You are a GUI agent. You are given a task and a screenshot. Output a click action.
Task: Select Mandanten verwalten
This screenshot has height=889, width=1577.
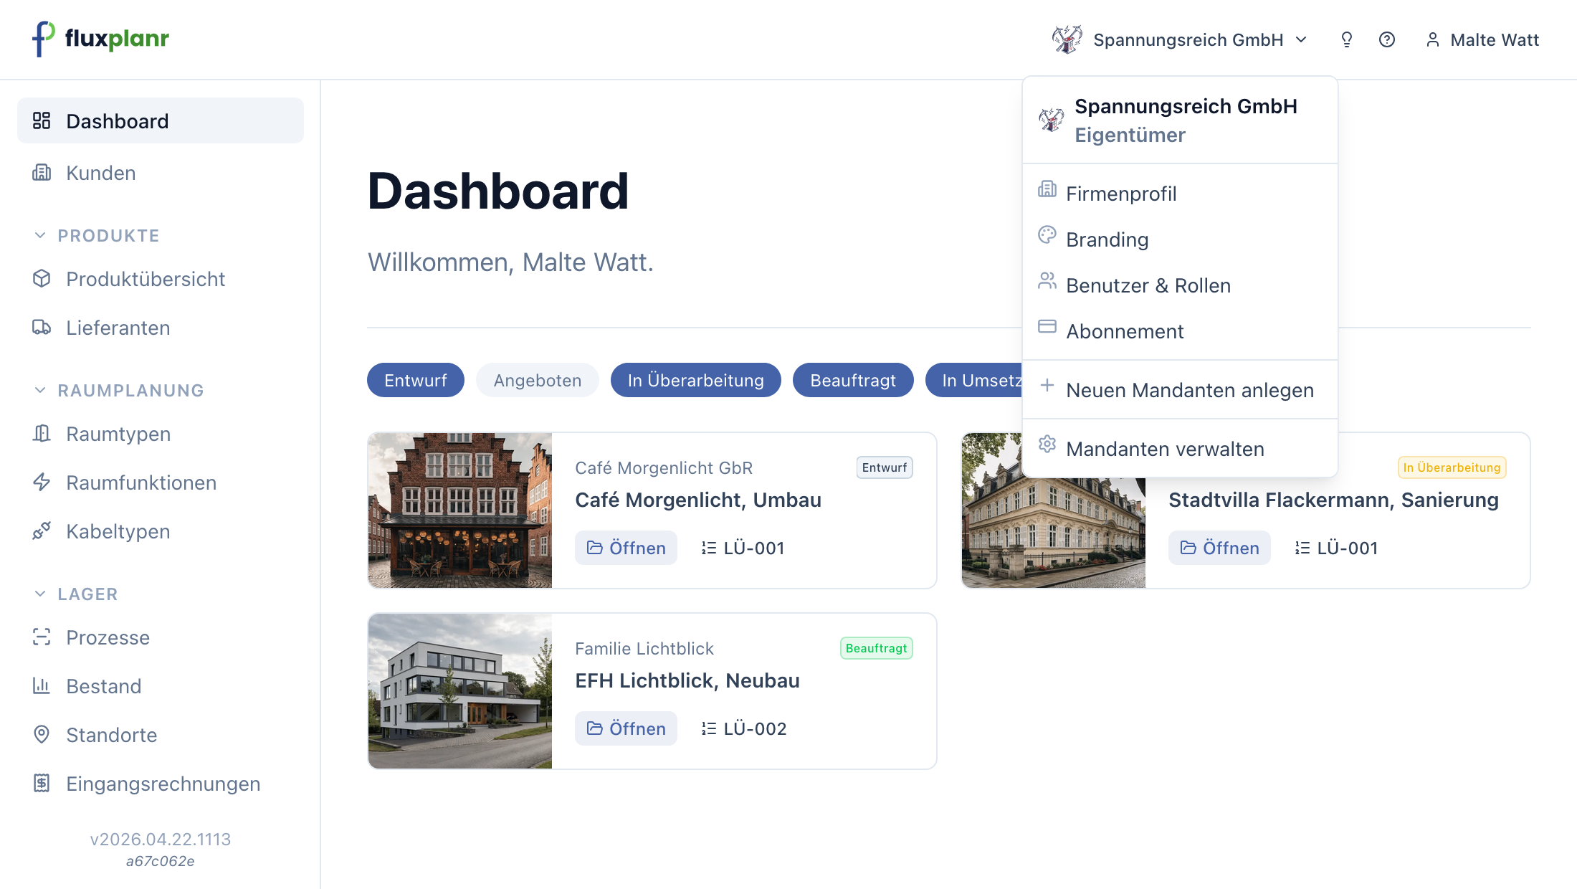point(1180,449)
